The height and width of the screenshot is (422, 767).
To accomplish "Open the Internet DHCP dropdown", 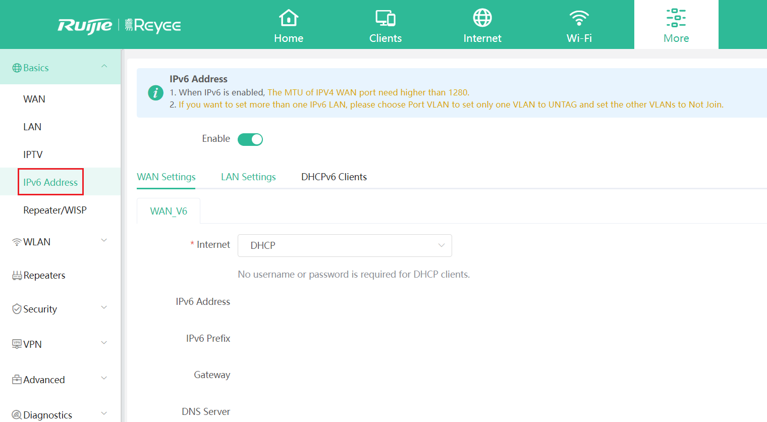I will coord(345,245).
